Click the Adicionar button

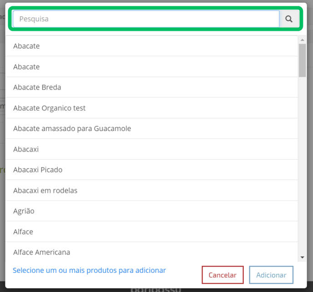coord(271,275)
